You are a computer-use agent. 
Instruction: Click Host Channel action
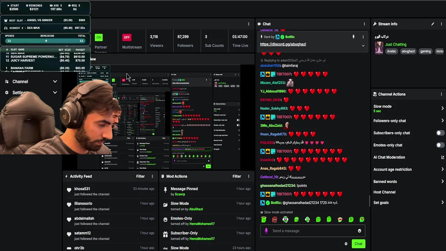pyautogui.click(x=384, y=192)
